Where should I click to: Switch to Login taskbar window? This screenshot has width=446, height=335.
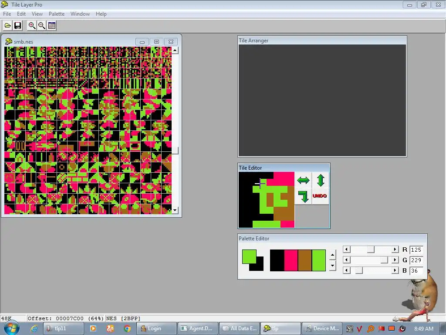point(156,328)
